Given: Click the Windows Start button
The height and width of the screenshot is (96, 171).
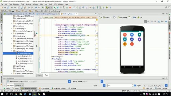Looking at the screenshot, I should click(2, 94).
